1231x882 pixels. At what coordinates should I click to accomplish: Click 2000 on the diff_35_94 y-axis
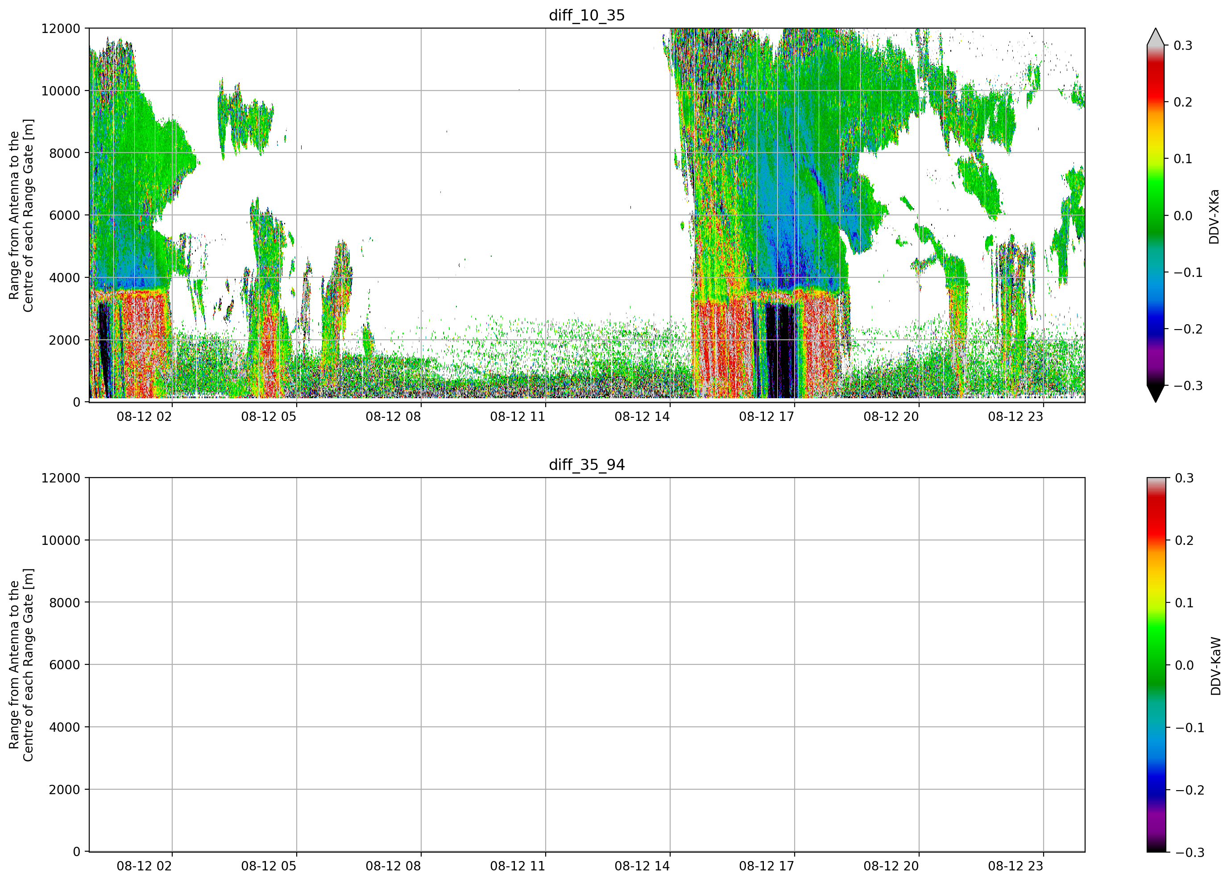(x=65, y=790)
